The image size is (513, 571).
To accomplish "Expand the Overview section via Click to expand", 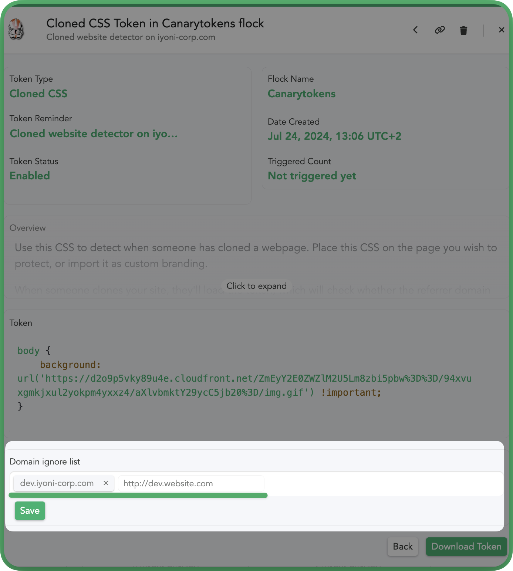I will [x=257, y=286].
